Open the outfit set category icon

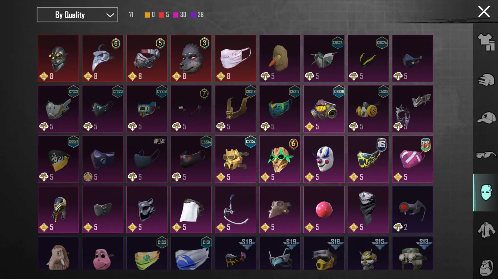click(486, 42)
